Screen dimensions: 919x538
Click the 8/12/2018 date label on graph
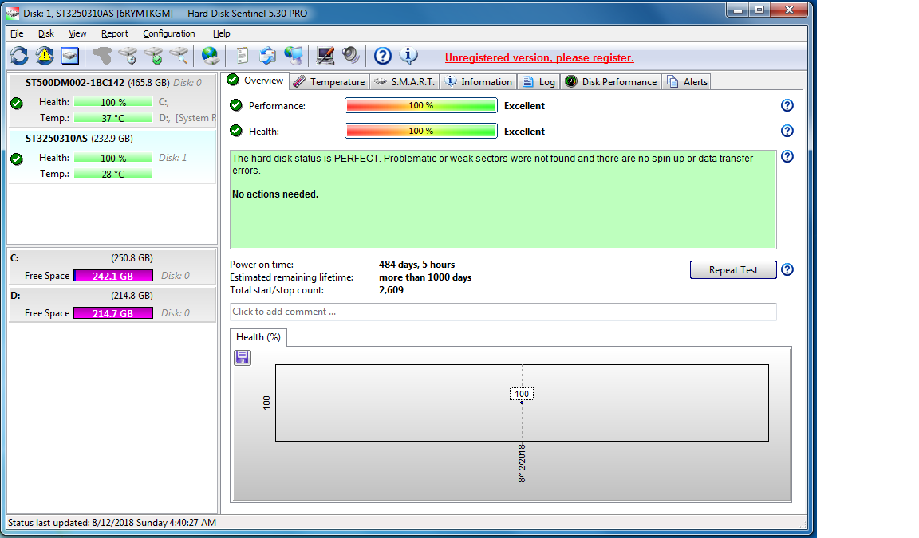point(522,463)
